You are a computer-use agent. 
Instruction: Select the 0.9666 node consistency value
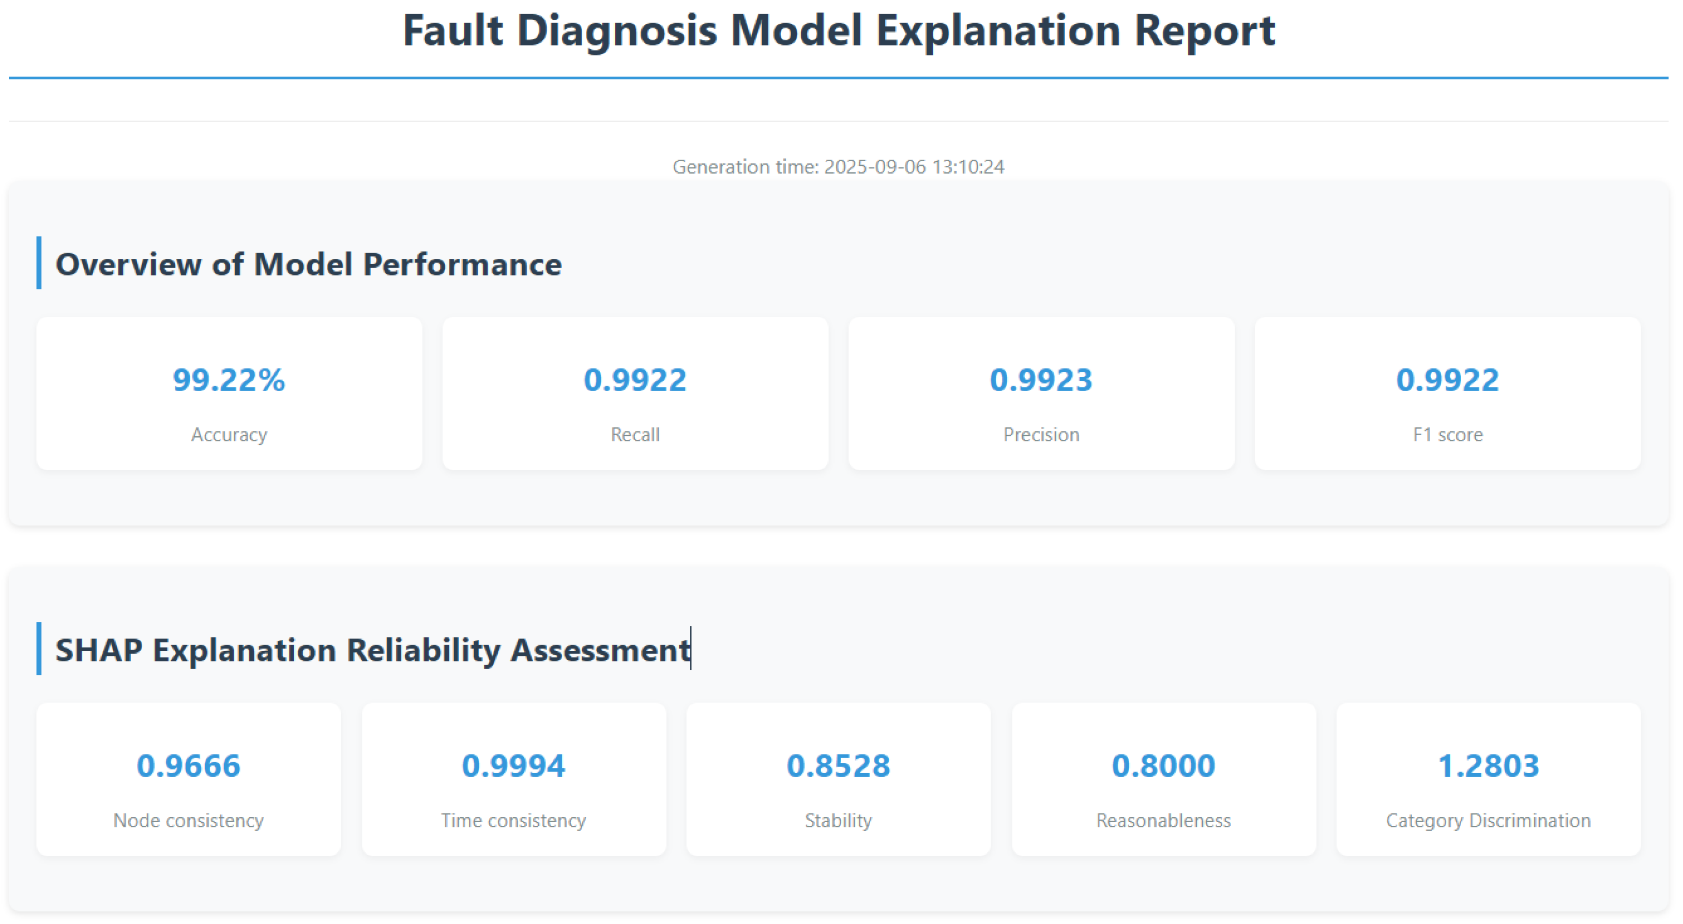[188, 765]
